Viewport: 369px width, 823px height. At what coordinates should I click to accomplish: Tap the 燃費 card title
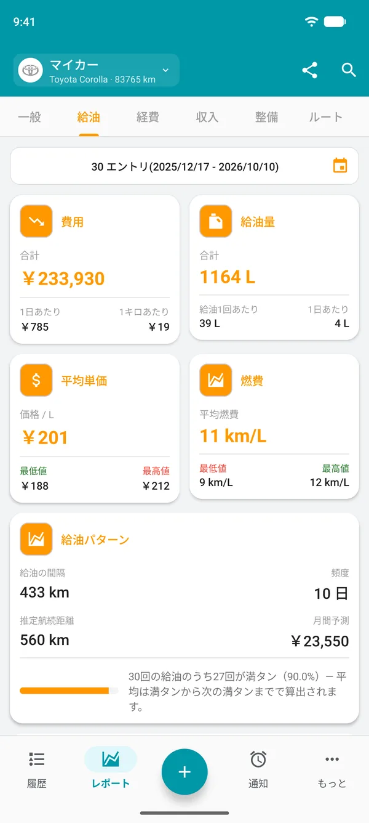point(252,381)
